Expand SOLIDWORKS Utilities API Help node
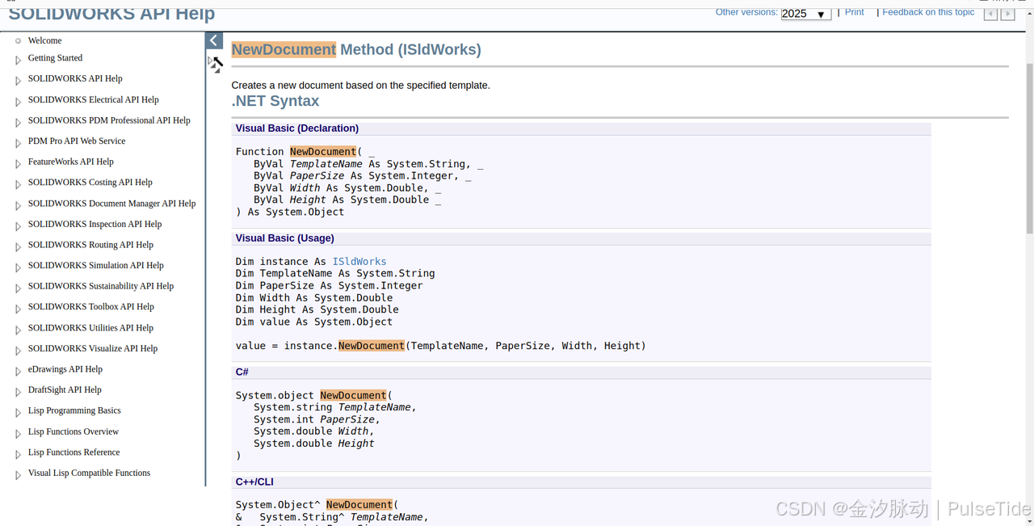The image size is (1034, 526). 18,330
